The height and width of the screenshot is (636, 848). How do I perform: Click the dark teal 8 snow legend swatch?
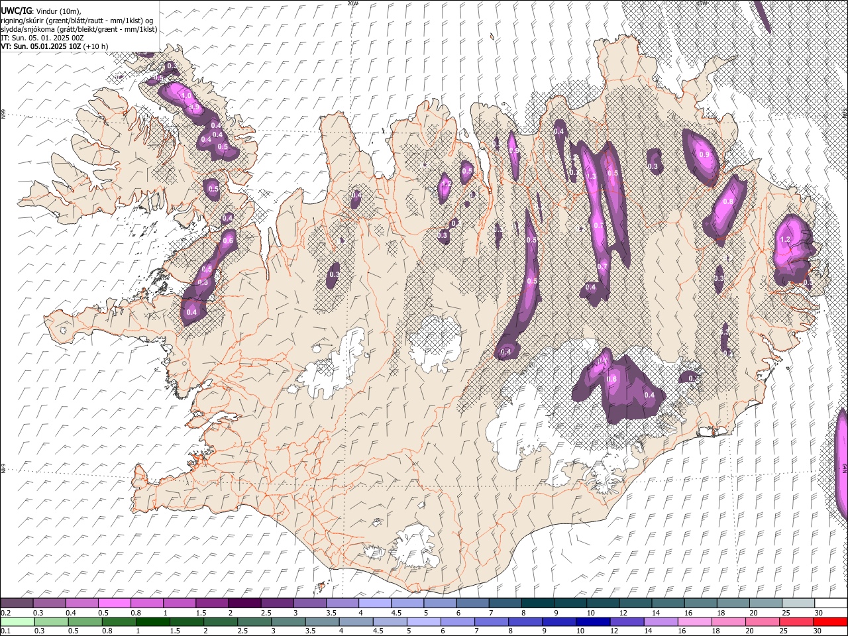pos(538,603)
